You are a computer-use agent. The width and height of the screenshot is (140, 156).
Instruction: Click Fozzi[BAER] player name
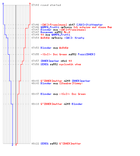(x=86, y=54)
